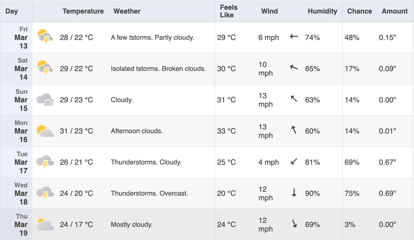This screenshot has width=414, height=240.
Task: Click the Feels Like column header
Action: pyautogui.click(x=229, y=11)
